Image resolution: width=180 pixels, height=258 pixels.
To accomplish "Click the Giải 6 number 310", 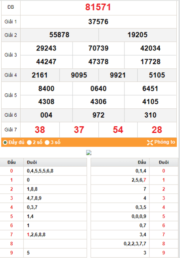I will (x=150, y=115).
